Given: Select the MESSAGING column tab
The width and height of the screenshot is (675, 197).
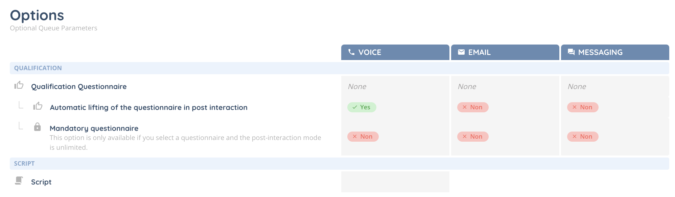Looking at the screenshot, I should pos(615,52).
